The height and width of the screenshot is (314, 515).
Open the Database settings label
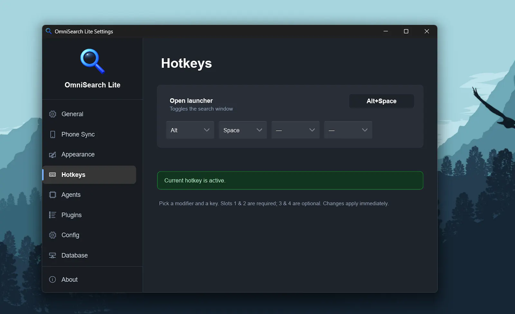pos(74,256)
